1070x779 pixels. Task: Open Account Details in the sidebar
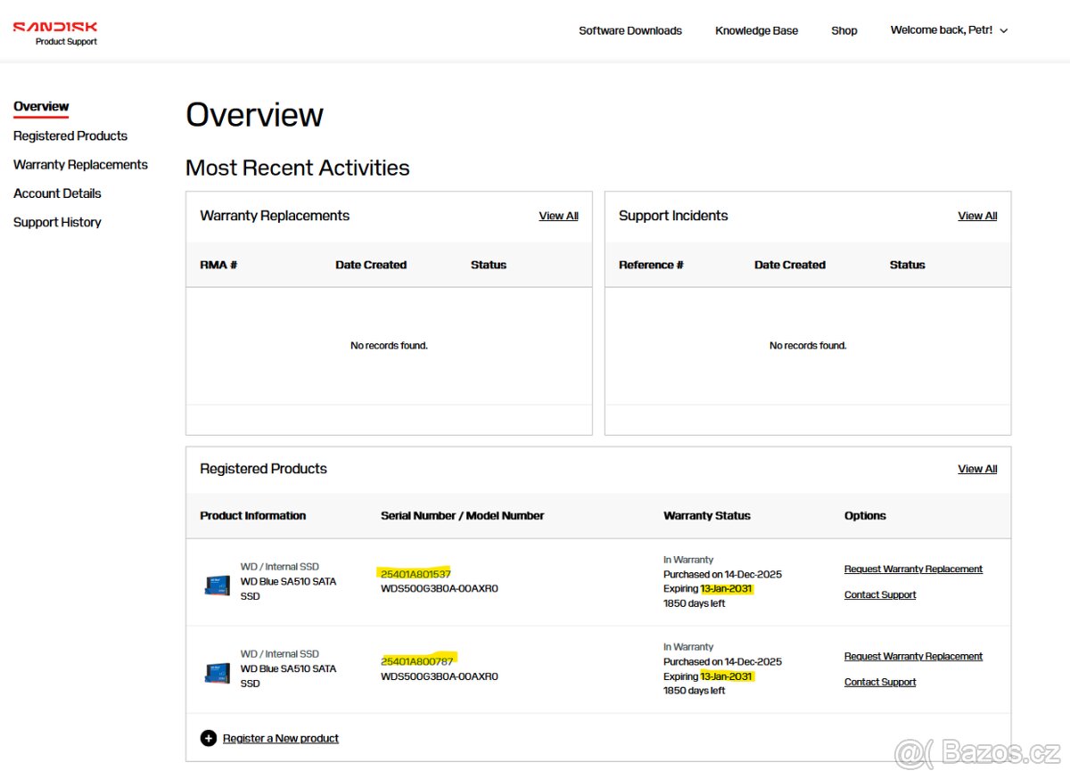coord(57,193)
